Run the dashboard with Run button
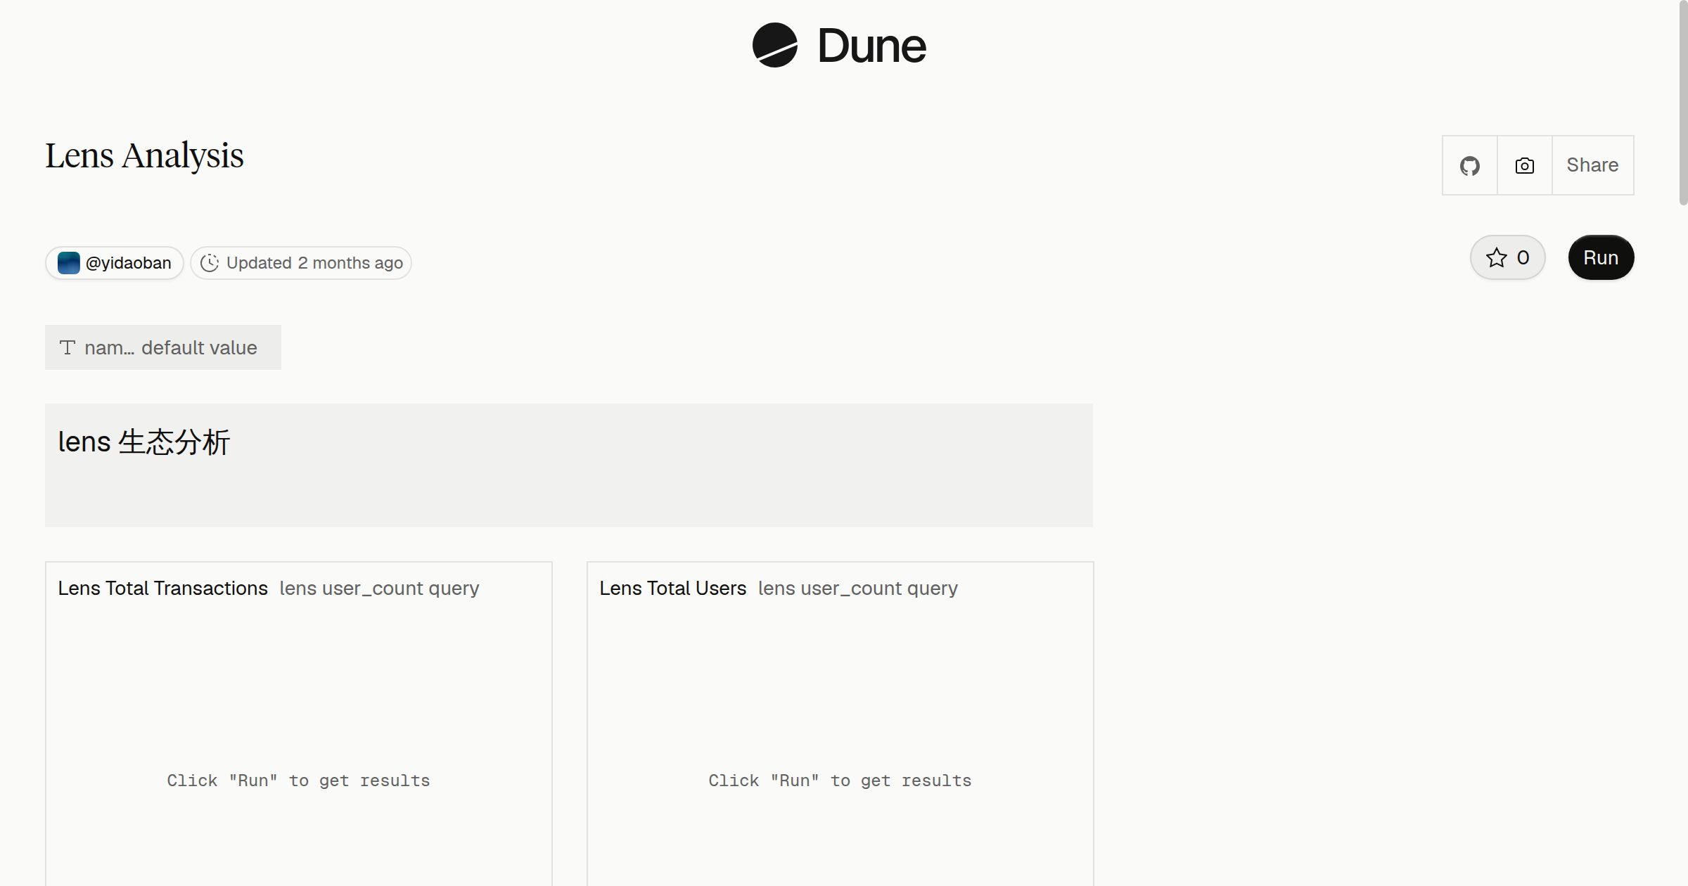1688x886 pixels. tap(1601, 257)
